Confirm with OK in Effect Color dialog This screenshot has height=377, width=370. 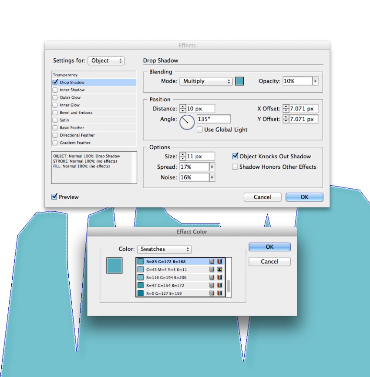[x=269, y=247]
